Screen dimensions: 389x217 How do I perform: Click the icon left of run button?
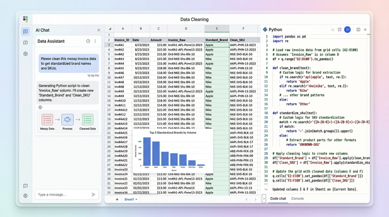pyautogui.click(x=340, y=29)
